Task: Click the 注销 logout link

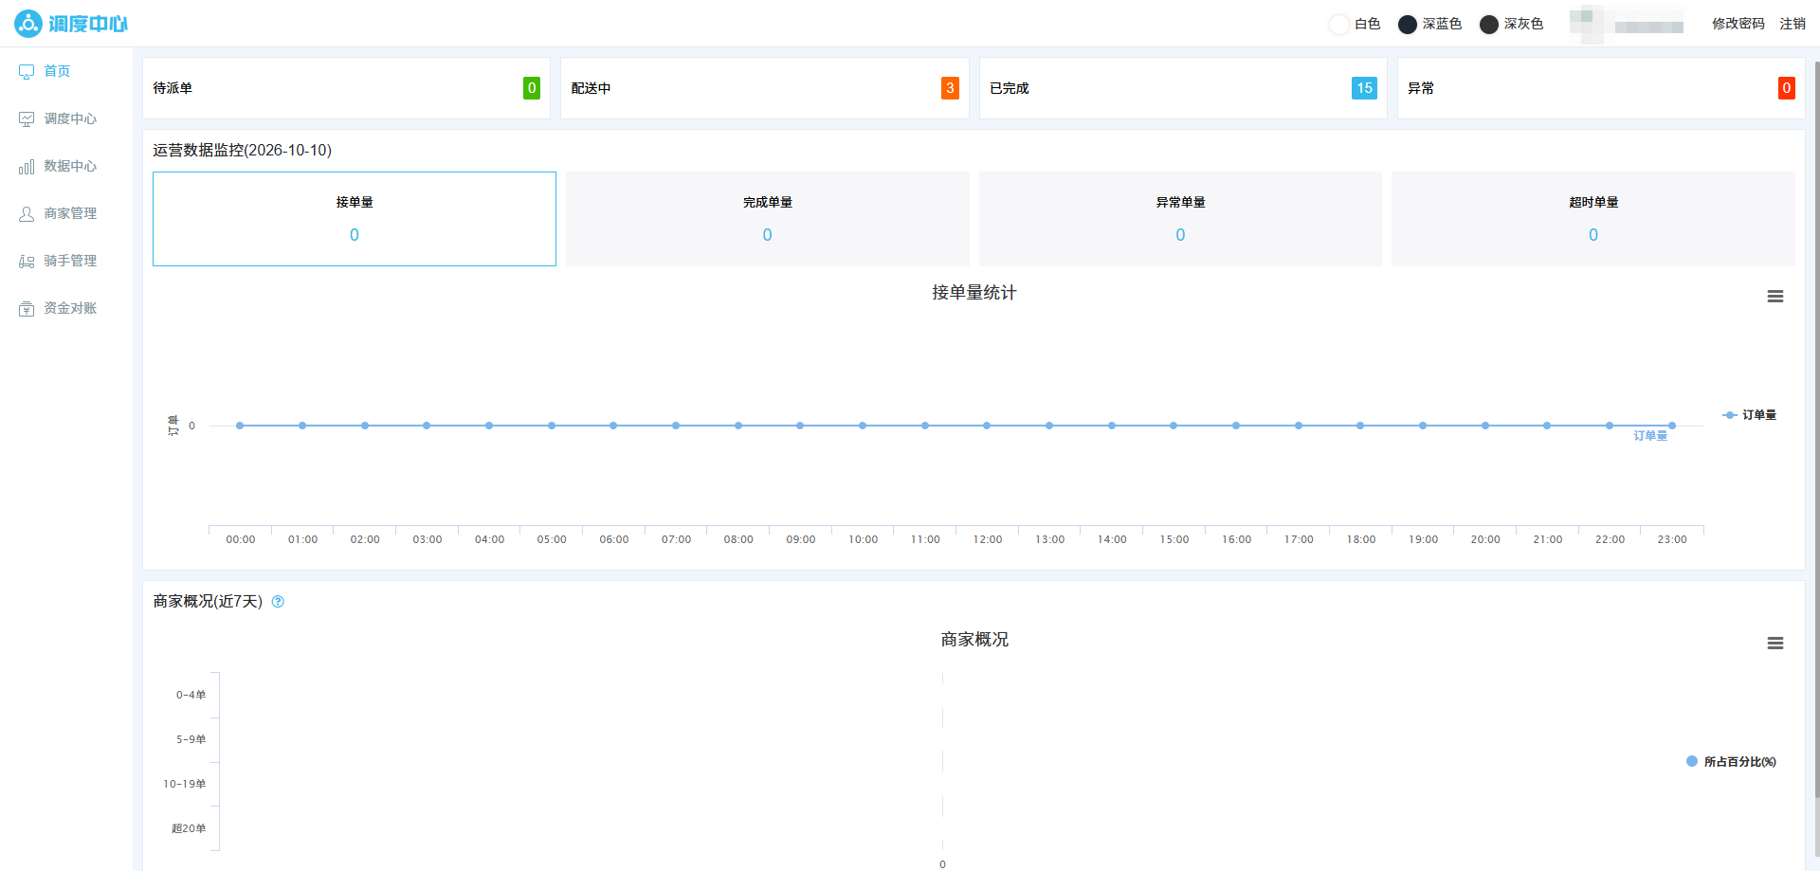Action: tap(1793, 24)
